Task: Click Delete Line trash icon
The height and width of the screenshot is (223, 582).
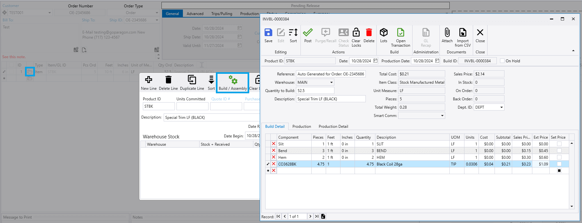Action: coord(168,80)
